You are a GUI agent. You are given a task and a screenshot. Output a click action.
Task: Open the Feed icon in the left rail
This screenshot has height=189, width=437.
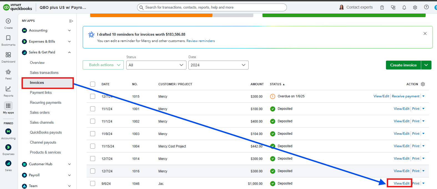[x=8, y=72]
